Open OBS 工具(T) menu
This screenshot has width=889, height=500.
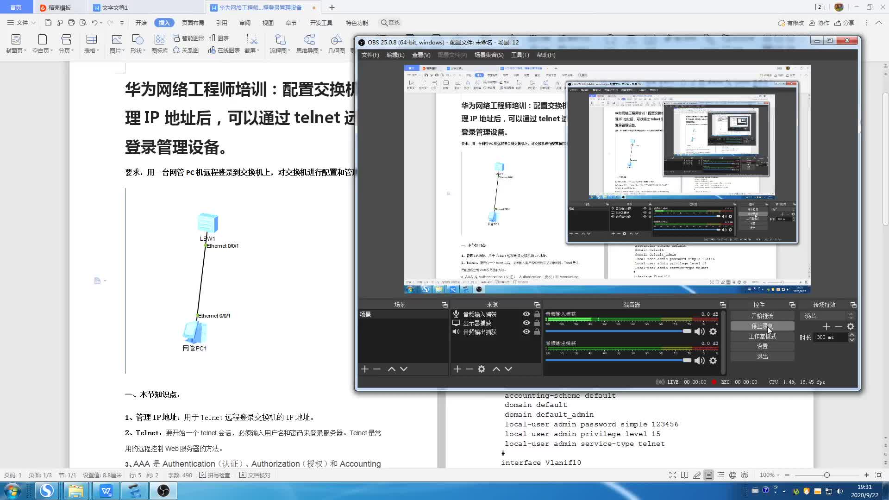[x=520, y=55]
